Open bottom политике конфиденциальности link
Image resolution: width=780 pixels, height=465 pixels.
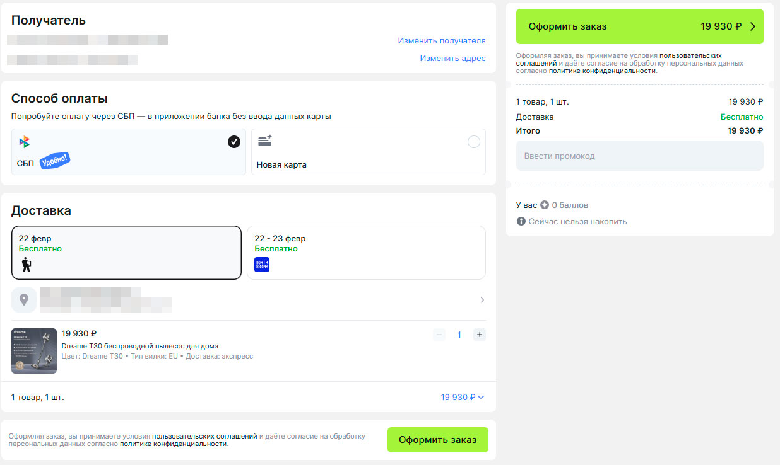[173, 444]
